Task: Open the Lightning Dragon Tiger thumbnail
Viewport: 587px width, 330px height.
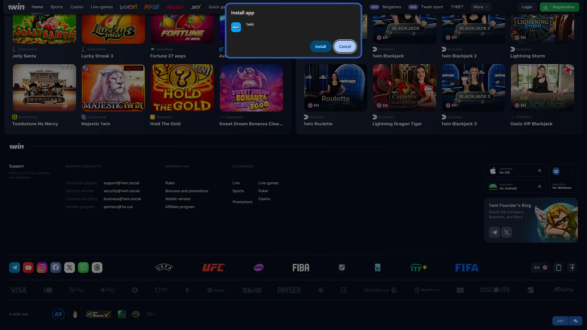Action: click(x=404, y=88)
